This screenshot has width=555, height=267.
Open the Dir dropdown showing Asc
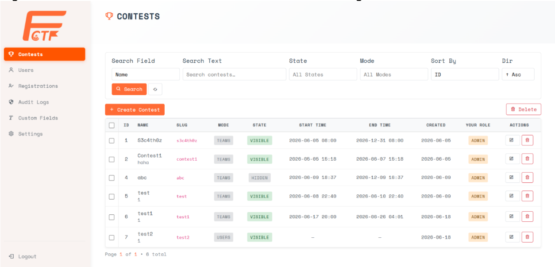coord(518,74)
